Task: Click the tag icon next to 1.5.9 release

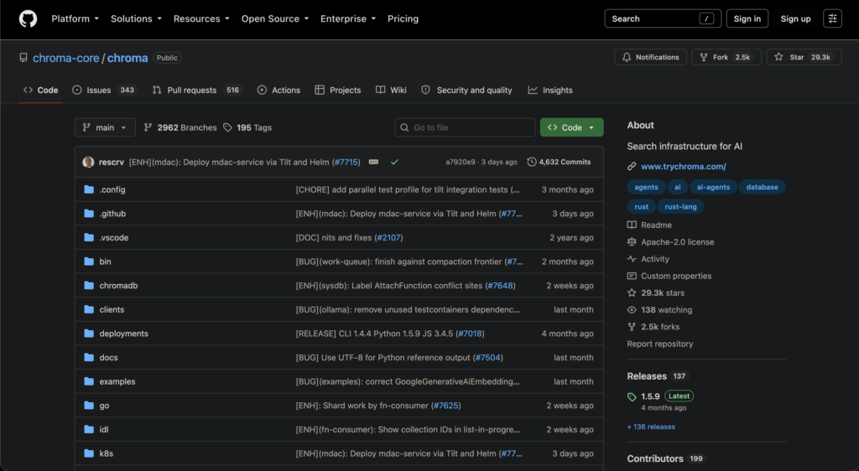Action: click(x=632, y=396)
